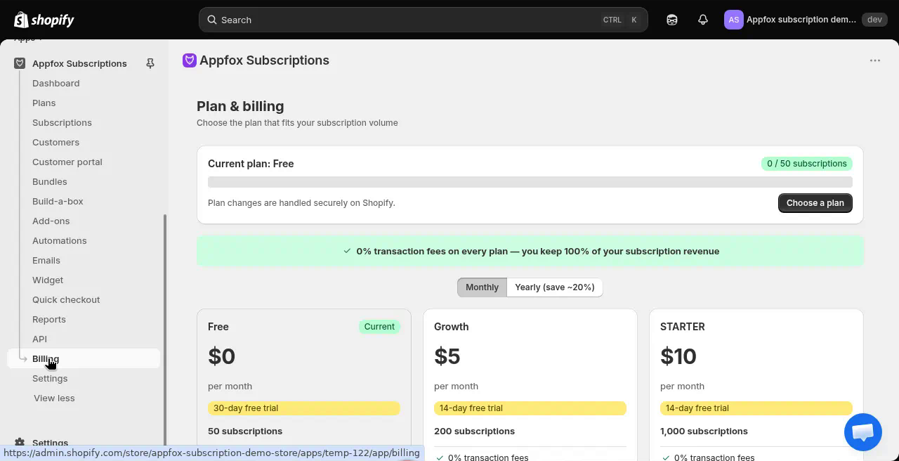899x461 pixels.
Task: Go to Automations
Action: [60, 240]
